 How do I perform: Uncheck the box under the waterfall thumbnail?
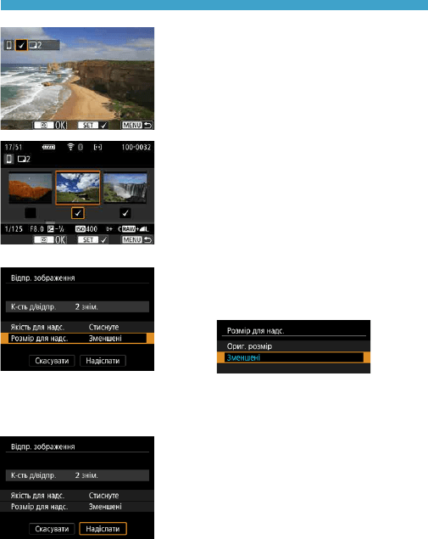[125, 213]
